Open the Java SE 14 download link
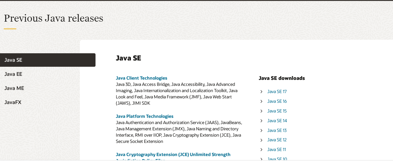 277,121
